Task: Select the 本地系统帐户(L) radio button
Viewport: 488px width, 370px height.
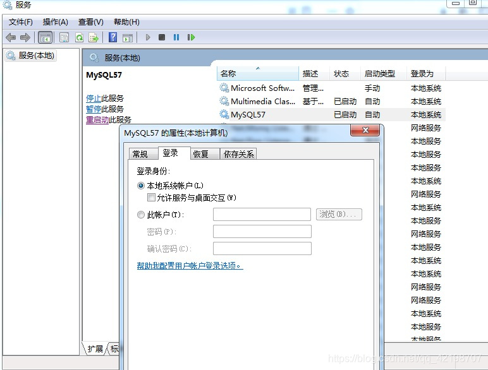Action: click(x=141, y=186)
